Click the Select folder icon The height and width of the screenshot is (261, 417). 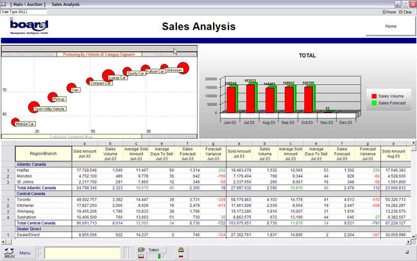point(141,249)
